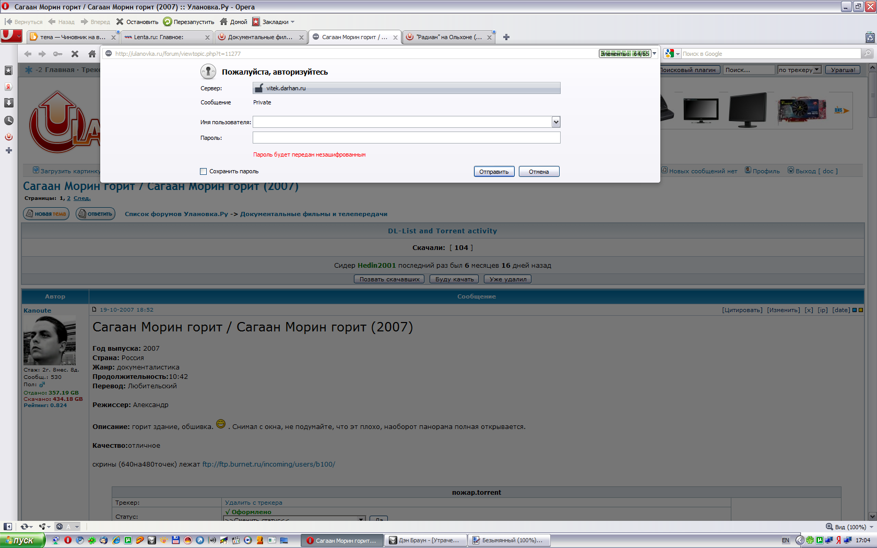The height and width of the screenshot is (548, 877).
Task: Click the address bar Back arrow icon
Action: pos(28,54)
